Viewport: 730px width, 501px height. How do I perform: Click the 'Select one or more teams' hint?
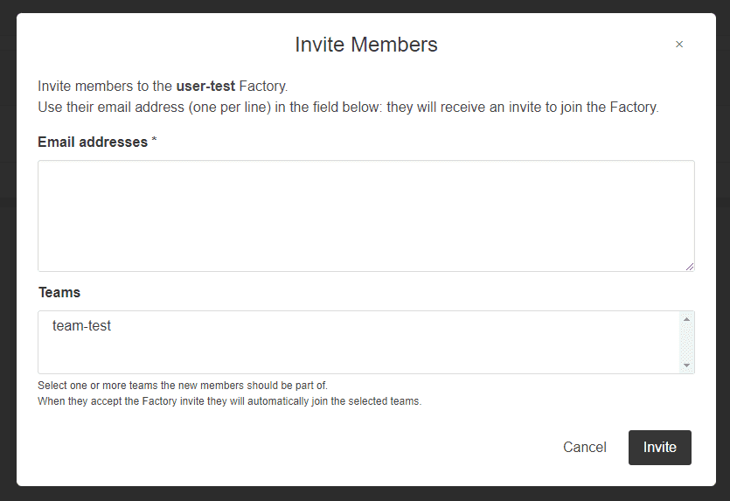183,386
